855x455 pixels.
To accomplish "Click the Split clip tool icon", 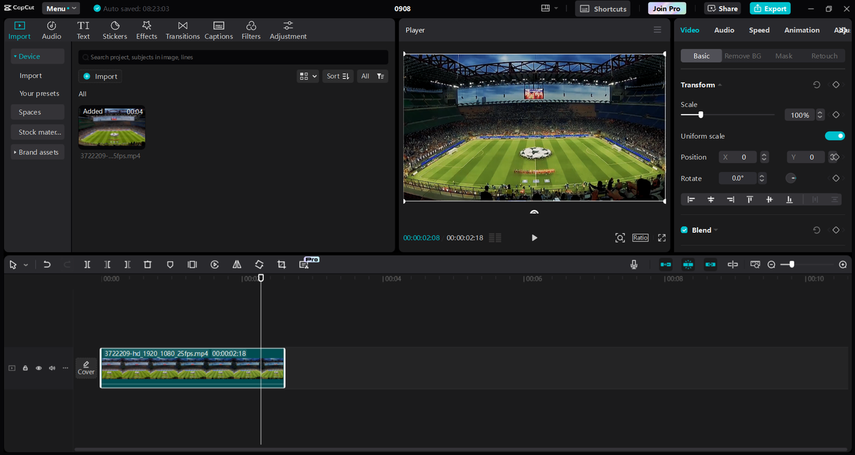I will [87, 265].
